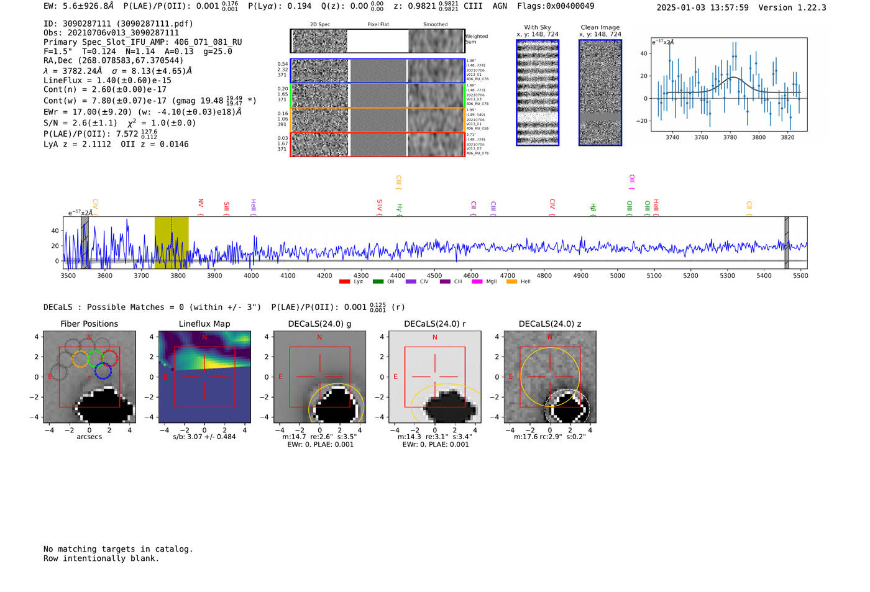Click the Row intentionally blank text
Viewport: 870px width, 592px height.
tap(101, 558)
